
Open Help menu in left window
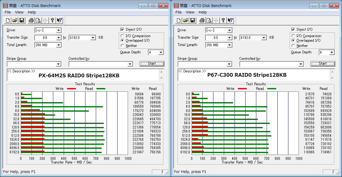pos(32,12)
